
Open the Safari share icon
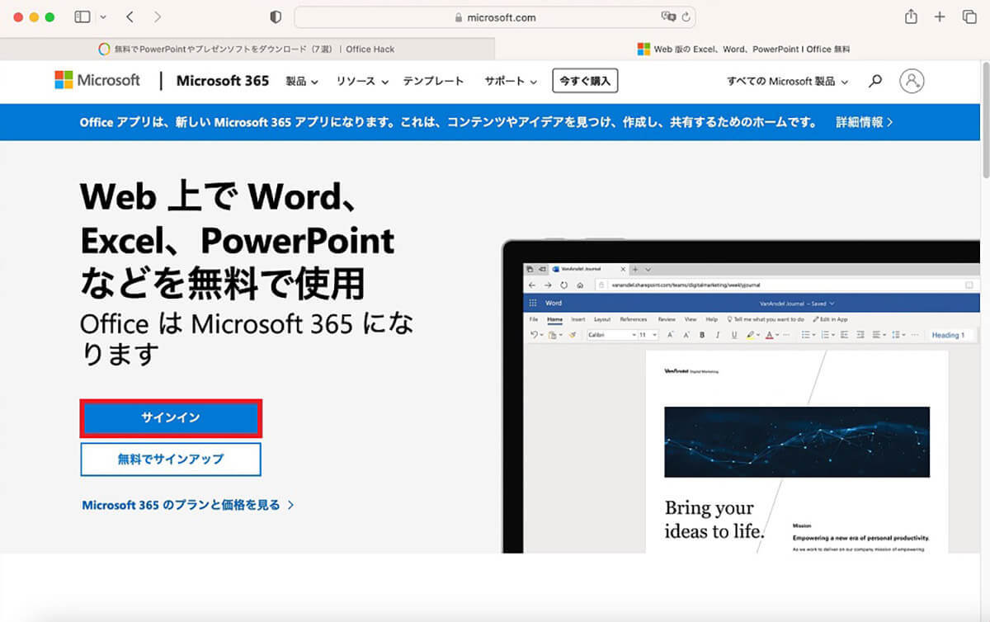[x=911, y=16]
